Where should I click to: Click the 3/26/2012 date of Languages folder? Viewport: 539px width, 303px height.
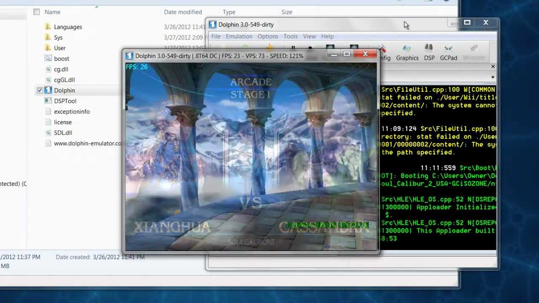(x=184, y=27)
